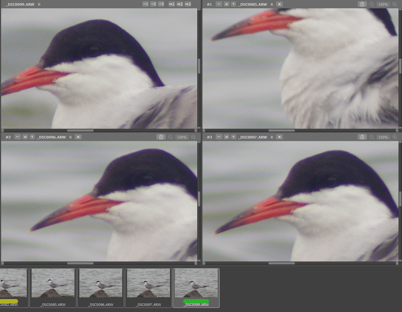Click the 100% zoom level in pane #3
The height and width of the screenshot is (312, 402).
pos(383,137)
